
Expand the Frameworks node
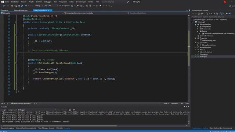tap(198, 29)
